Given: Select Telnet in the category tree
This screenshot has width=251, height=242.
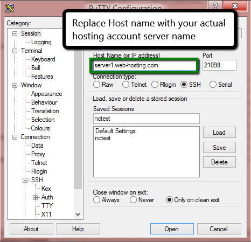Looking at the screenshot, I should click(x=39, y=163).
